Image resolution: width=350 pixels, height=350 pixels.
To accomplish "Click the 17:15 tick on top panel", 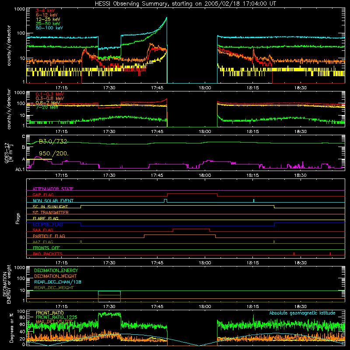I will point(61,88).
